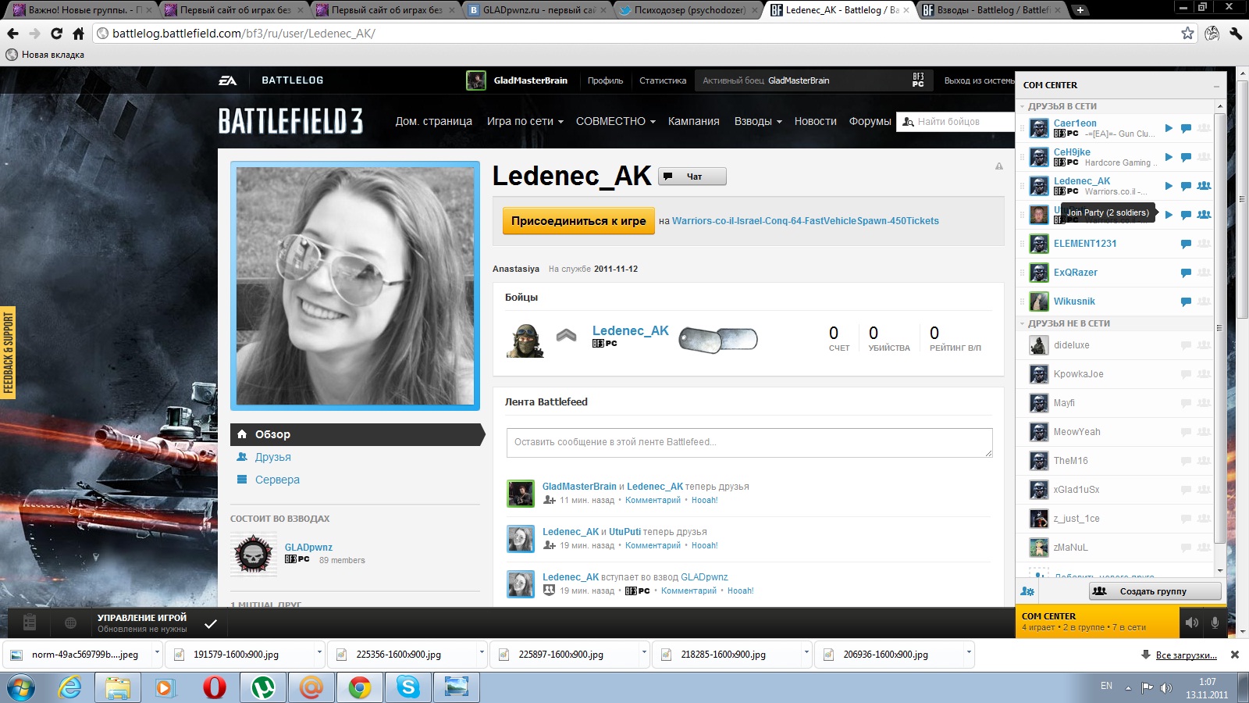Open the 'Взводы' dropdown menu
Viewport: 1249px width, 703px height.
[x=757, y=121]
